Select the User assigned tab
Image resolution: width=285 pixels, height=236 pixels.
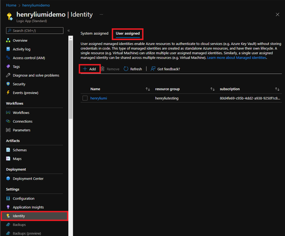pos(128,34)
